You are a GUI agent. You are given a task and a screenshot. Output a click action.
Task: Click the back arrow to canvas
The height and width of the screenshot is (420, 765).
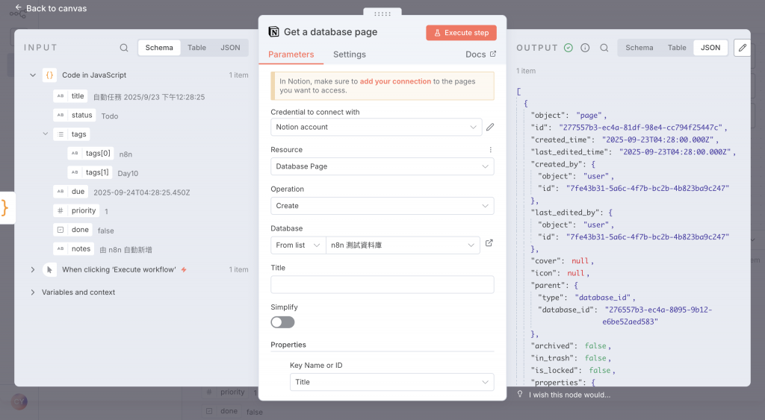coord(18,7)
